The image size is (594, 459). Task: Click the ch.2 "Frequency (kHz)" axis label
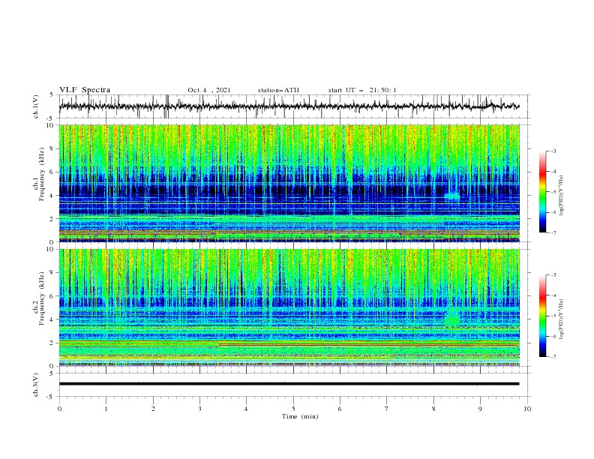point(42,298)
